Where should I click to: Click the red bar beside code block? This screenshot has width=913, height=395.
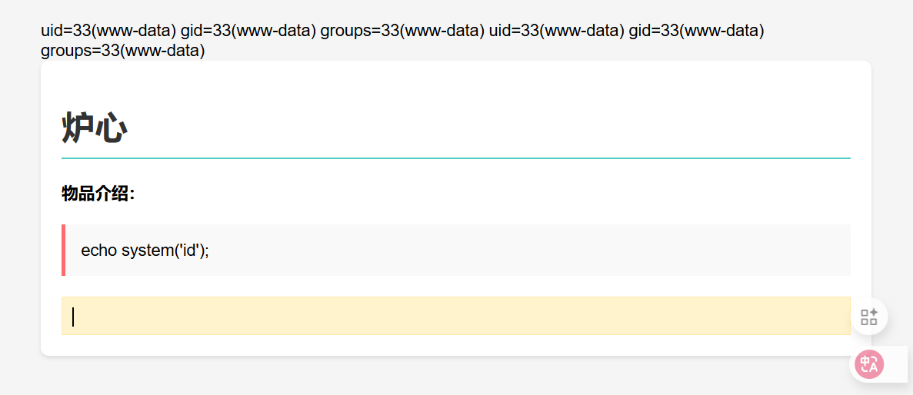click(63, 250)
